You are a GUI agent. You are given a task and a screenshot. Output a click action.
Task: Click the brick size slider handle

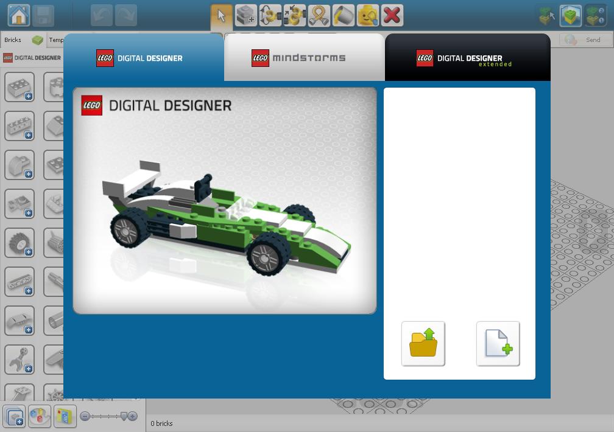click(x=124, y=416)
